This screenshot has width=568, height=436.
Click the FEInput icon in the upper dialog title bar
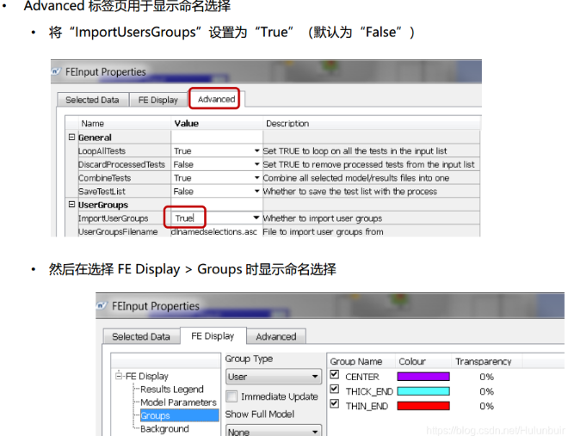[57, 71]
